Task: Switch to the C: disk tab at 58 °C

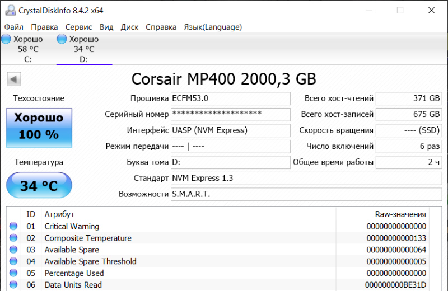Action: [28, 49]
